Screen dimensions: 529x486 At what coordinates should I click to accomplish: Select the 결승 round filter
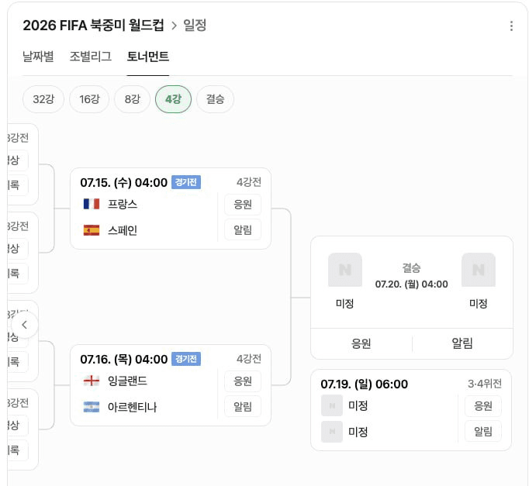[x=215, y=99]
